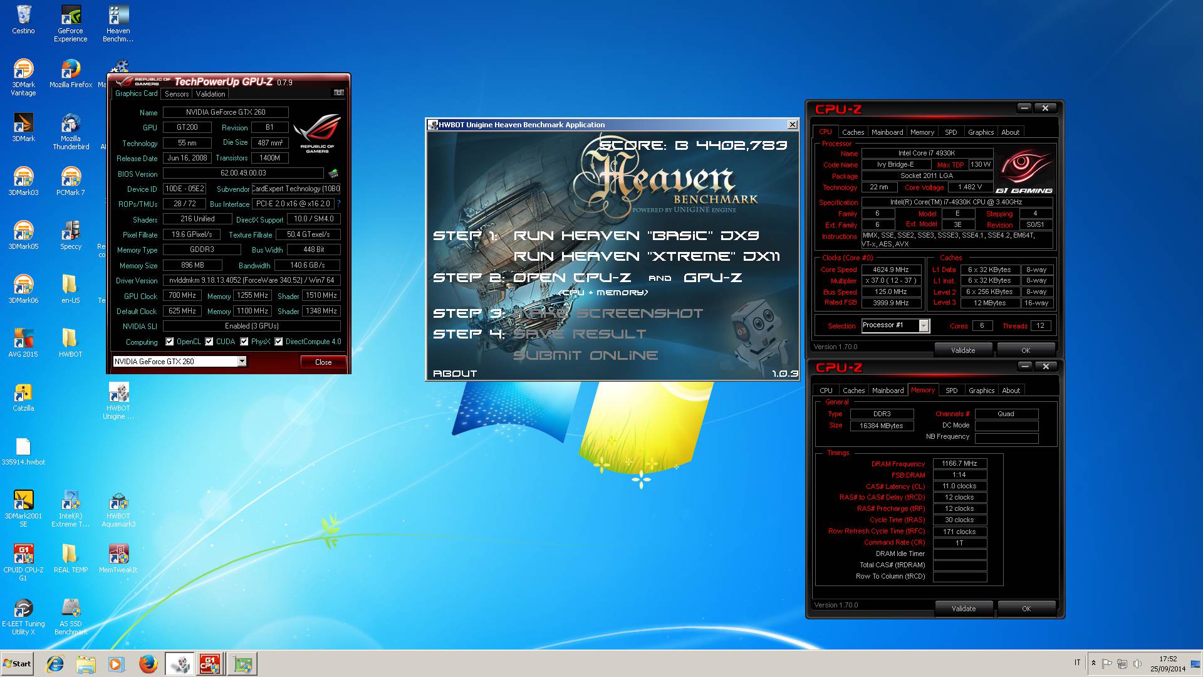Launch MemTweakIt desktop icon

(118, 559)
